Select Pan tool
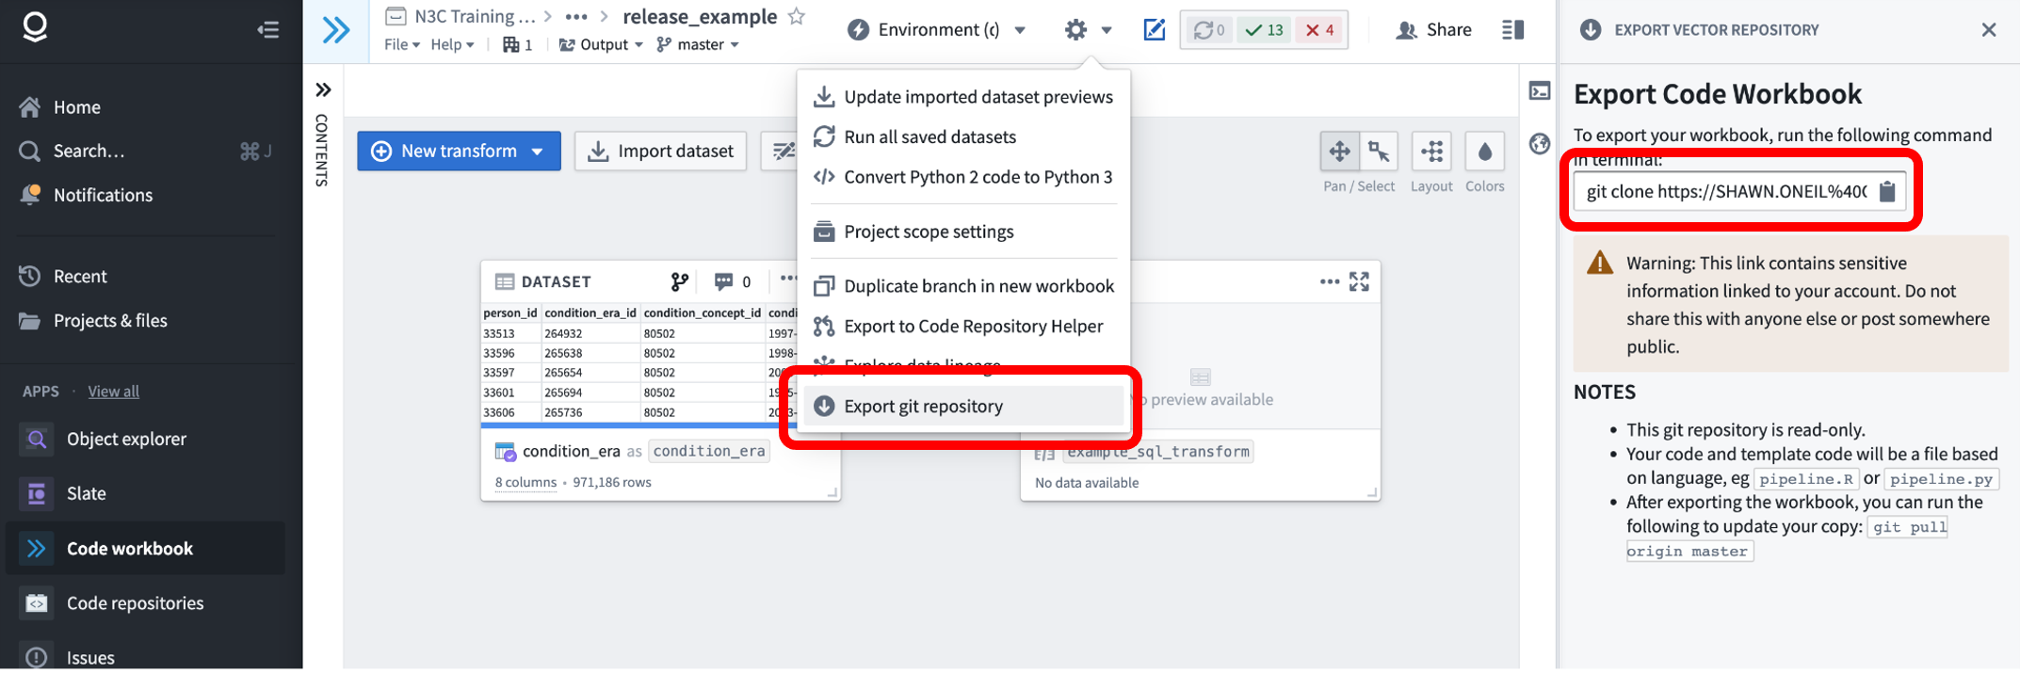 point(1339,152)
